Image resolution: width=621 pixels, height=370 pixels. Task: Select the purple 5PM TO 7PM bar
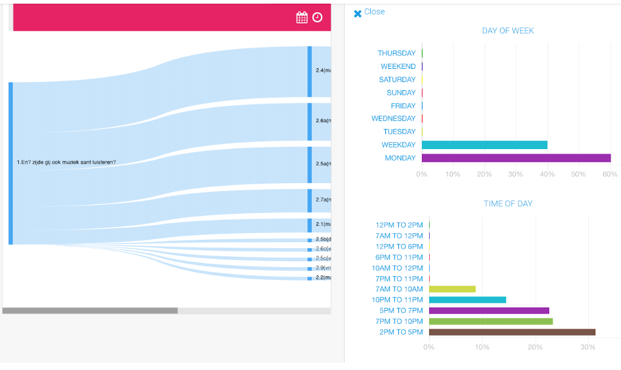point(488,311)
